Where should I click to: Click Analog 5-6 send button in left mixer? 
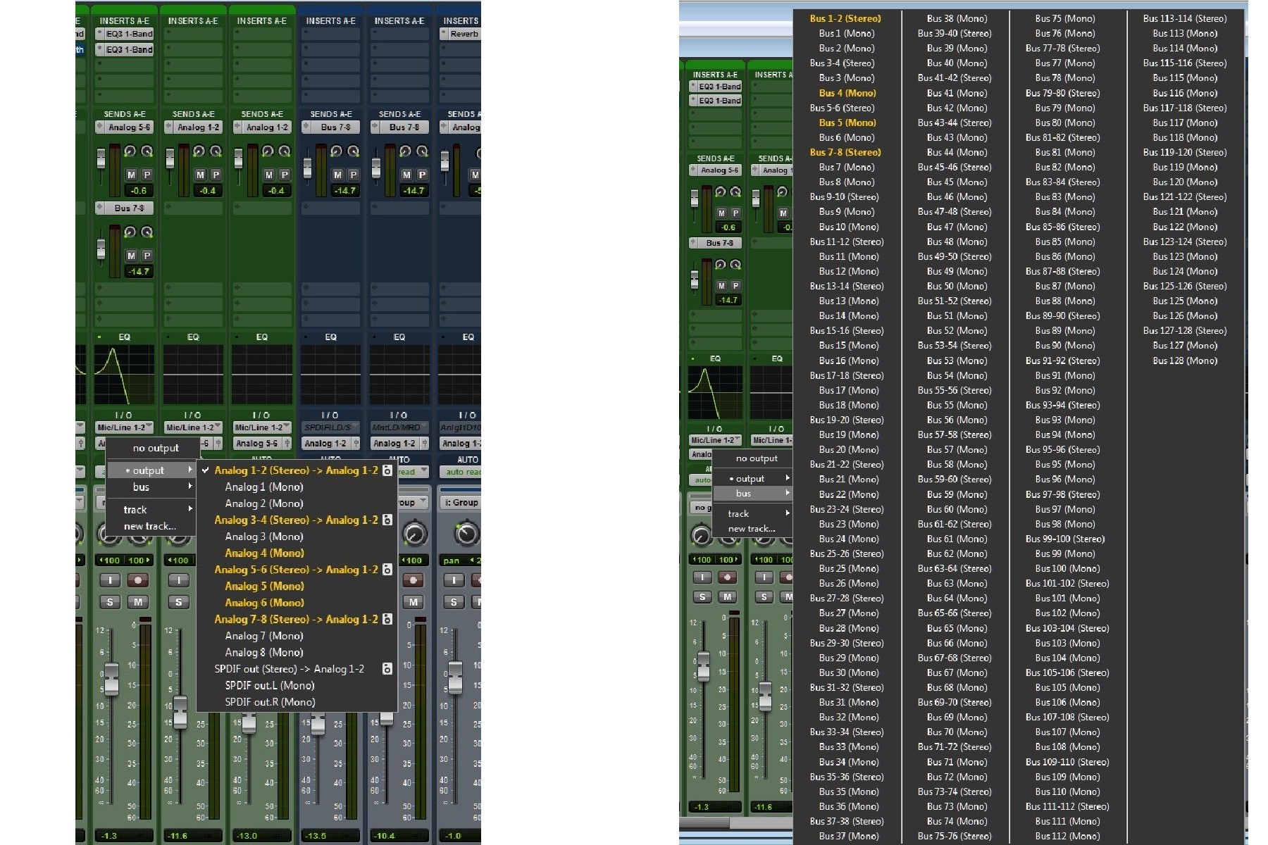130,127
